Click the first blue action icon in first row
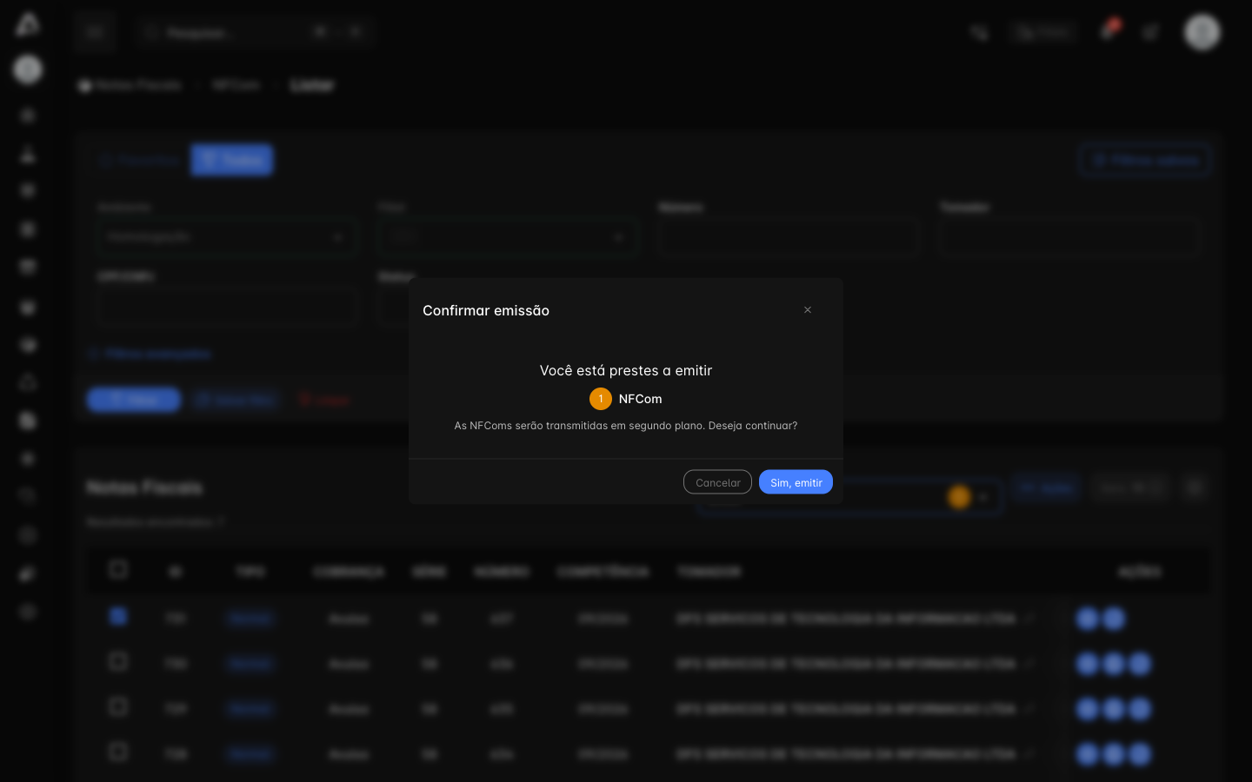The height and width of the screenshot is (782, 1252). pos(1087,619)
